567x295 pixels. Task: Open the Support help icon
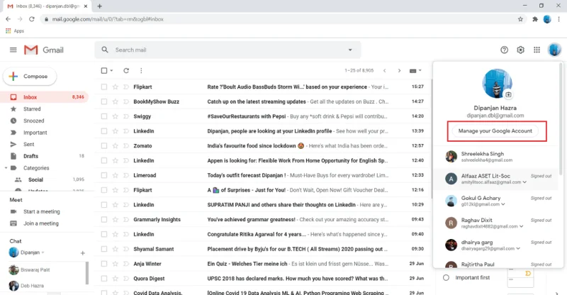[504, 50]
